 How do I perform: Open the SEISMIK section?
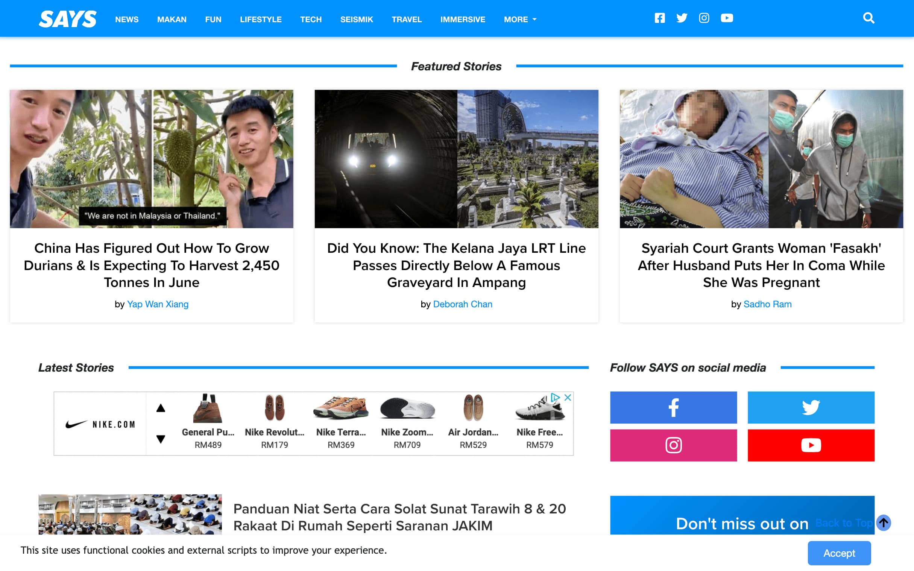click(x=357, y=19)
